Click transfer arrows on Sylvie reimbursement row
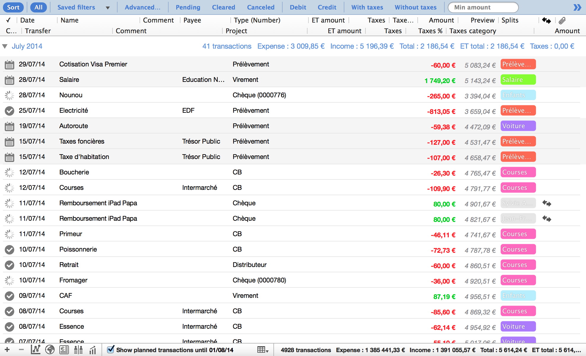The height and width of the screenshot is (356, 586). pos(547,203)
